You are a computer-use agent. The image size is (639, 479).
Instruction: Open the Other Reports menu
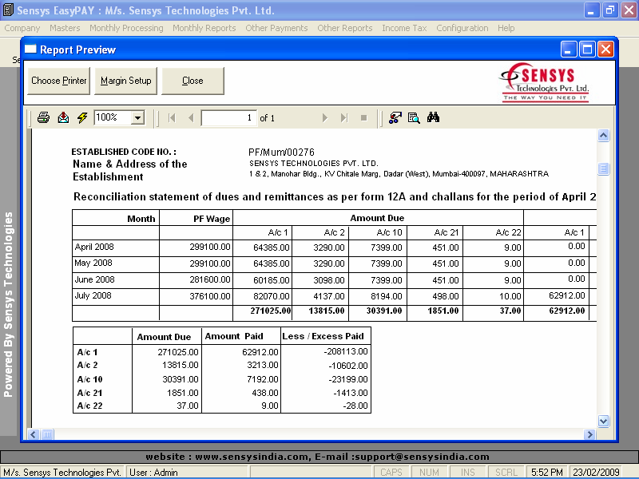click(x=345, y=28)
